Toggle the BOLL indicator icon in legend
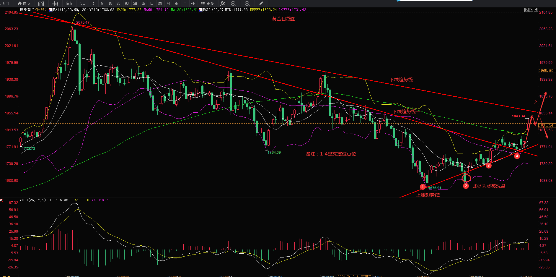The width and height of the screenshot is (556, 277). point(201,10)
